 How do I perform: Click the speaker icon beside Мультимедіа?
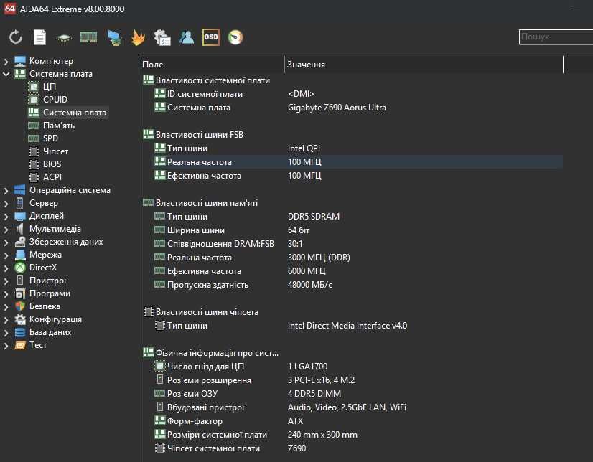tap(19, 229)
